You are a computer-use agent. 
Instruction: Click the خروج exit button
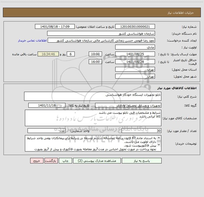click(37, 161)
